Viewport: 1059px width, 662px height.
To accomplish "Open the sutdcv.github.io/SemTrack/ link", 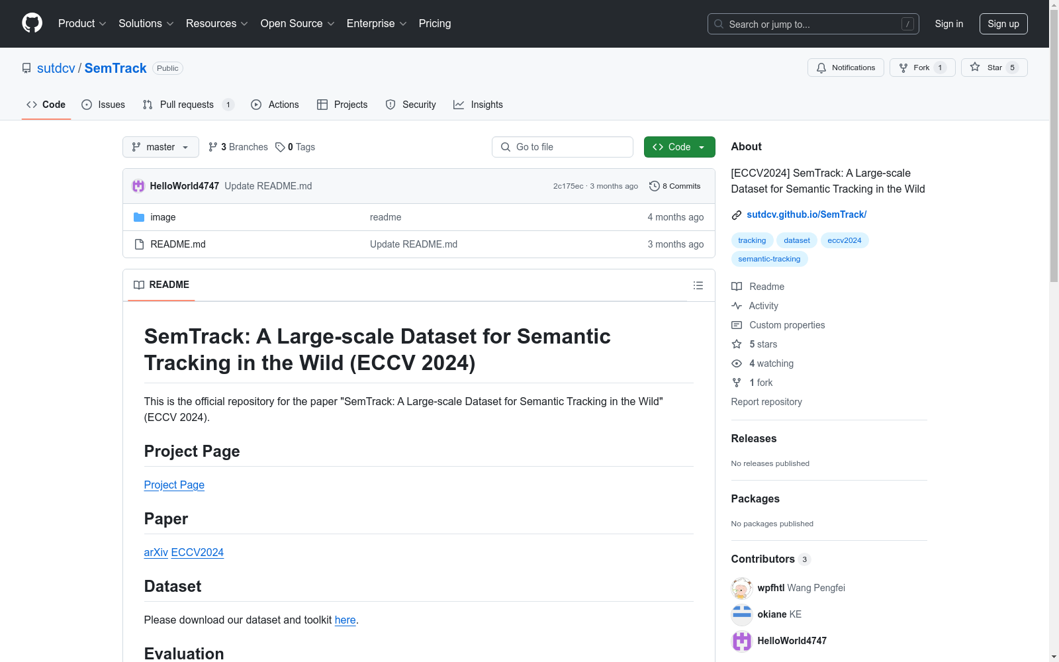I will pyautogui.click(x=807, y=214).
